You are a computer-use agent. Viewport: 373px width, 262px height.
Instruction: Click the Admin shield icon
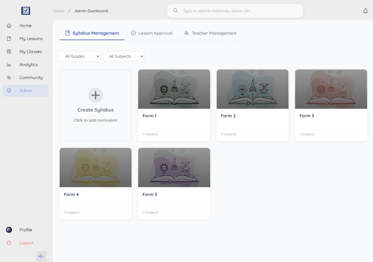[9, 91]
